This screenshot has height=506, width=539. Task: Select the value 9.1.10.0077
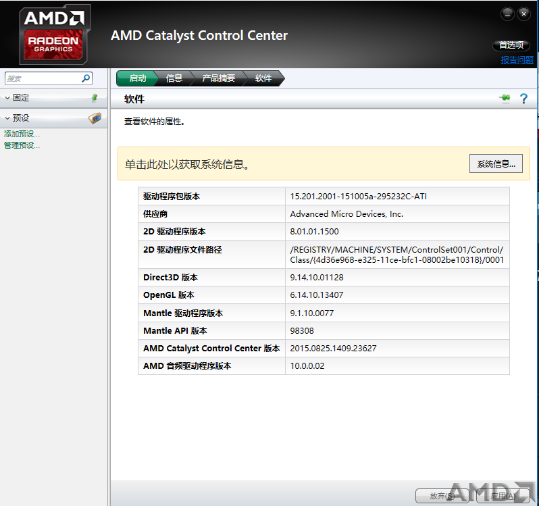312,313
